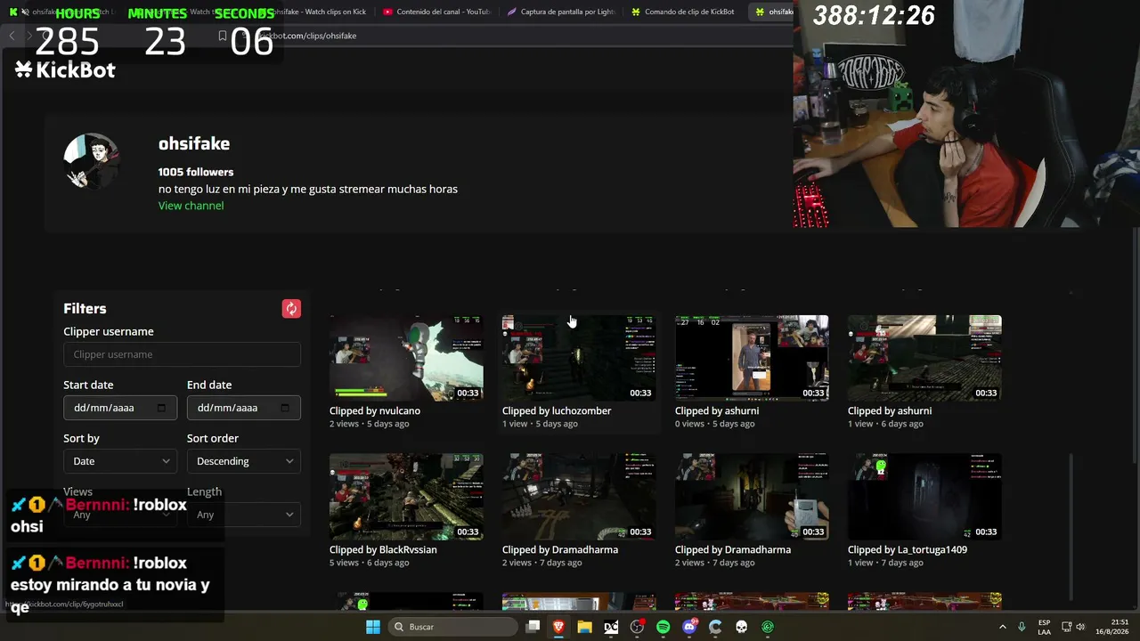
Task: Open Spotify from the taskbar
Action: 663,627
